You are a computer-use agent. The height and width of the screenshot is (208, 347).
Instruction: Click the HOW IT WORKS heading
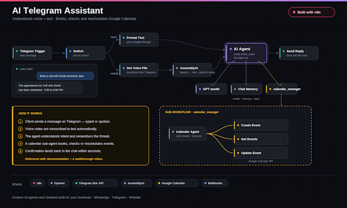click(30, 113)
